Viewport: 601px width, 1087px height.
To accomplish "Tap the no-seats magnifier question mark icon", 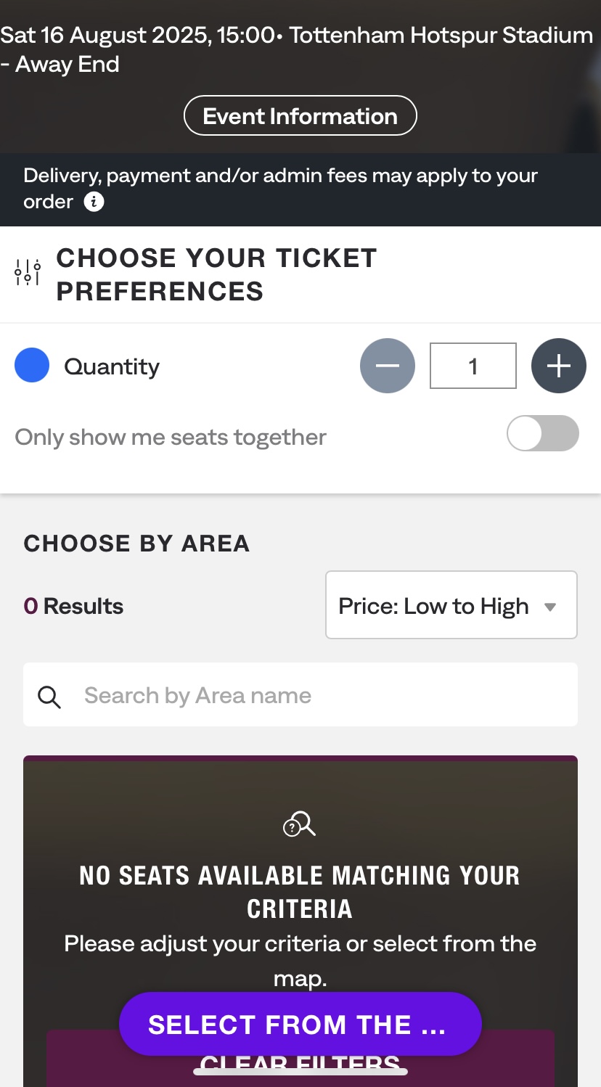I will [x=299, y=824].
